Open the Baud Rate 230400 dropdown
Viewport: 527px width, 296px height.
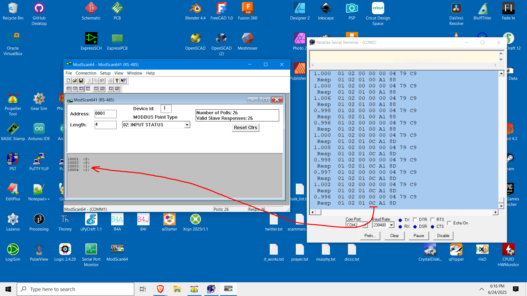(x=392, y=225)
